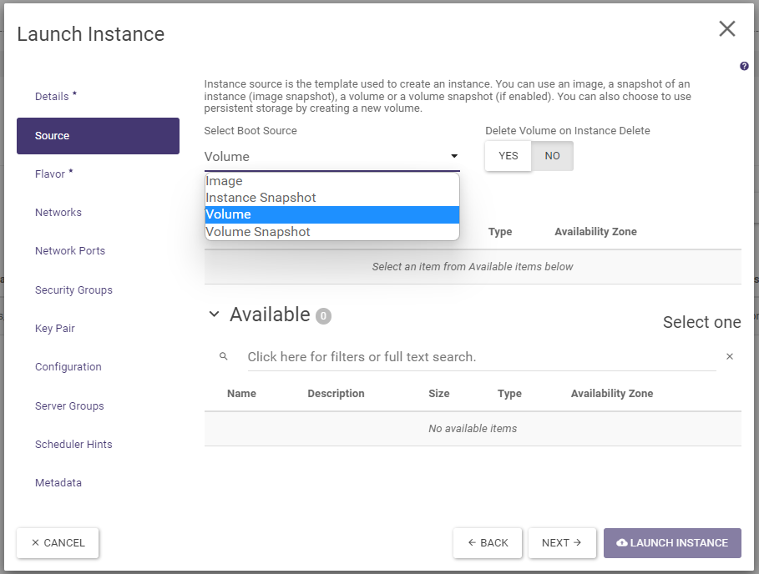The width and height of the screenshot is (759, 574).
Task: Set Delete Volume on Instance Delete to No
Action: tap(552, 156)
